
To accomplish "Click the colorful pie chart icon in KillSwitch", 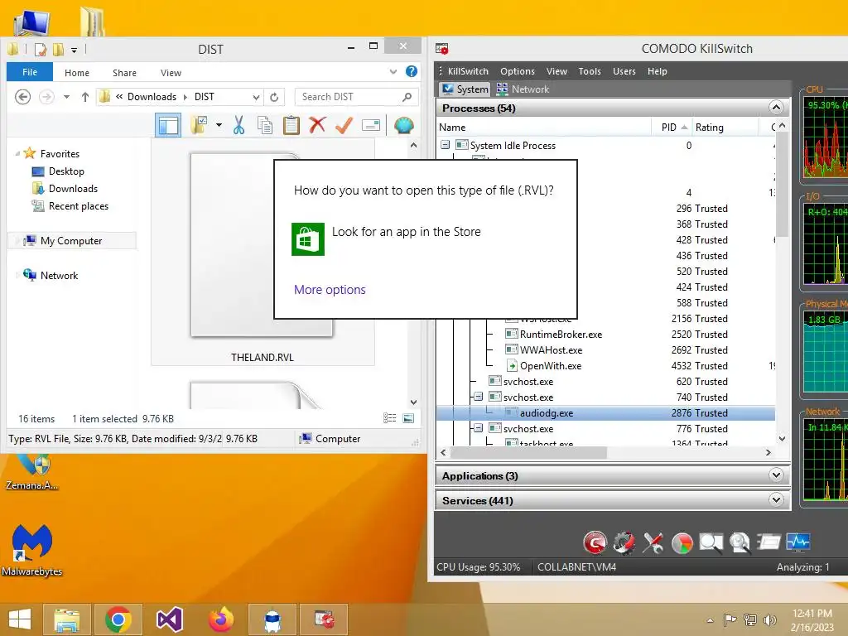I will (682, 543).
